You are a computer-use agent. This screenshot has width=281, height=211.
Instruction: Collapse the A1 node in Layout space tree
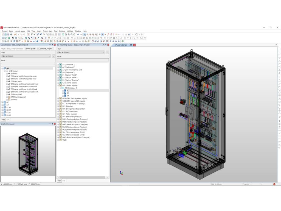pos(2,68)
